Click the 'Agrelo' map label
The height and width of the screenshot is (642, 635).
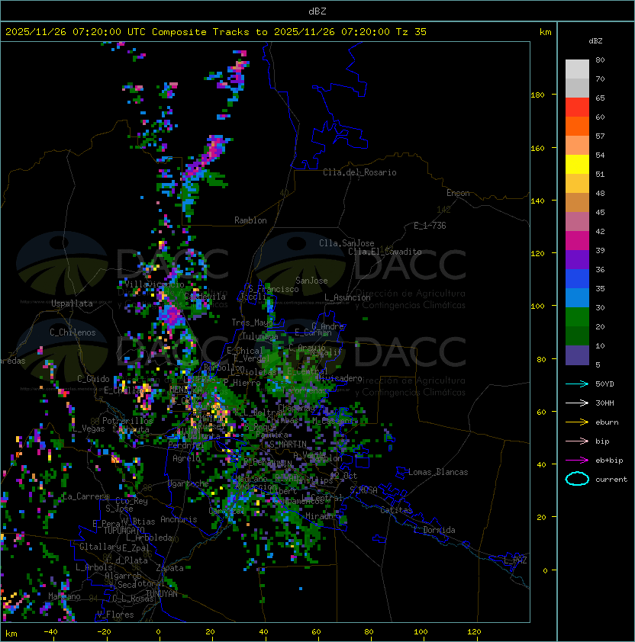[x=186, y=458]
